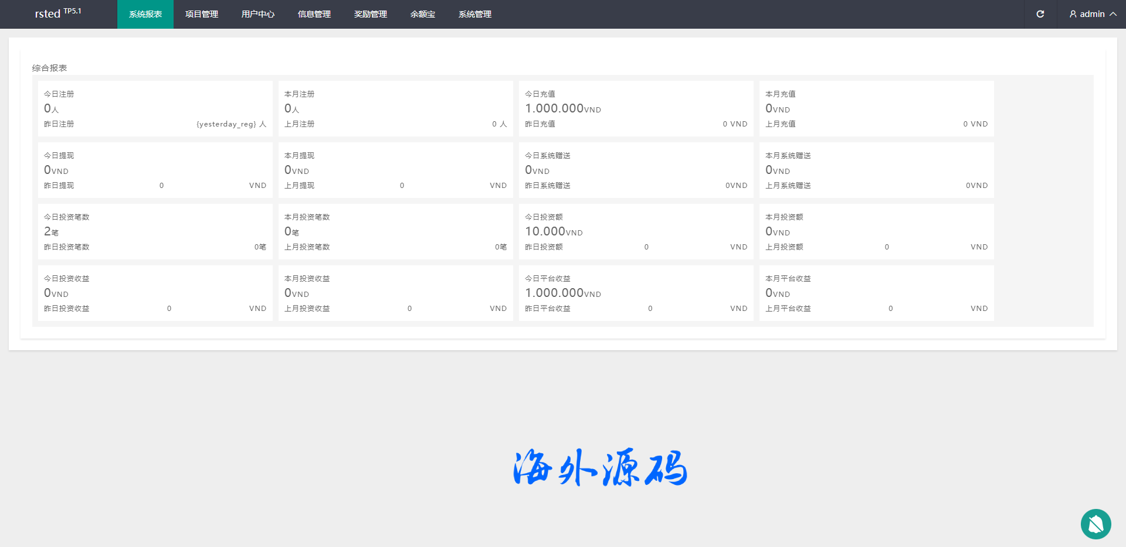Select the 余额宝 menu item

click(423, 14)
